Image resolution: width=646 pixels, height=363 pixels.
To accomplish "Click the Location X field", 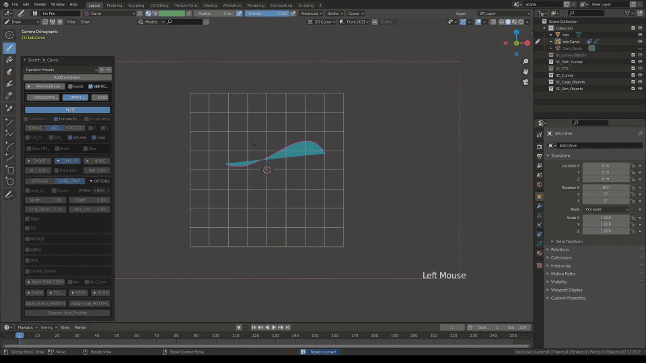I will 606,165.
